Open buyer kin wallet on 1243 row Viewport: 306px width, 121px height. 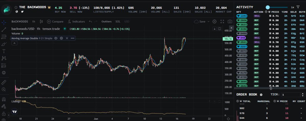[302, 16]
